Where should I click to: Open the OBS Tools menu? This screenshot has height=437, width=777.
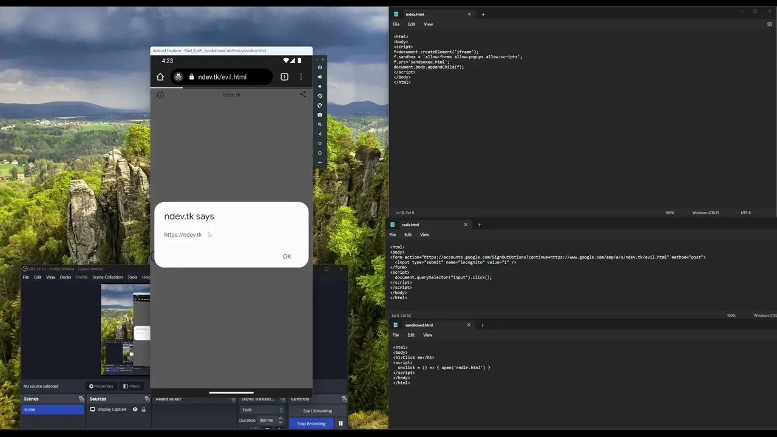[132, 277]
